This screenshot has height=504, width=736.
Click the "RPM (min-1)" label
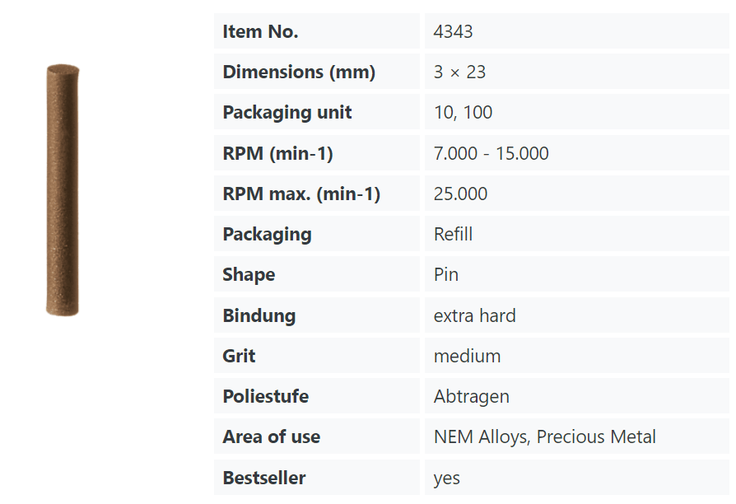(x=277, y=153)
